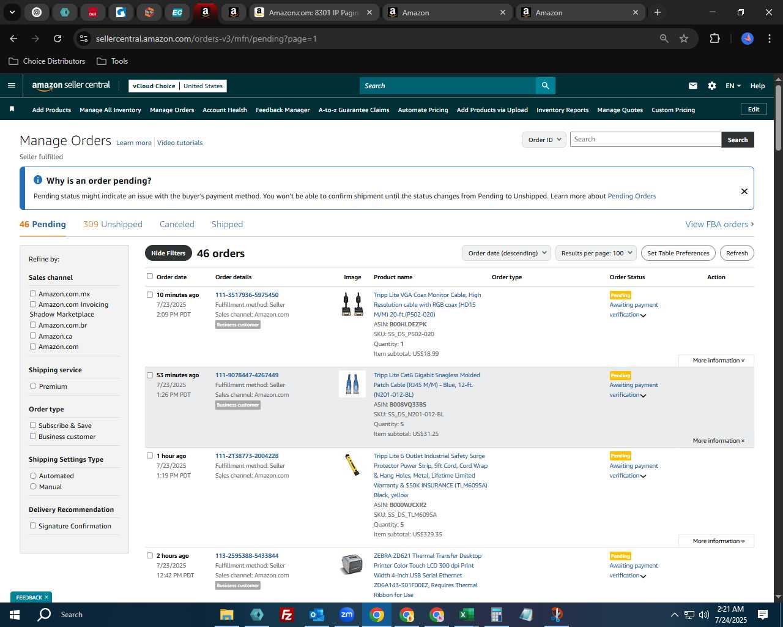Click the Hide Filters button
The image size is (783, 627).
(168, 253)
